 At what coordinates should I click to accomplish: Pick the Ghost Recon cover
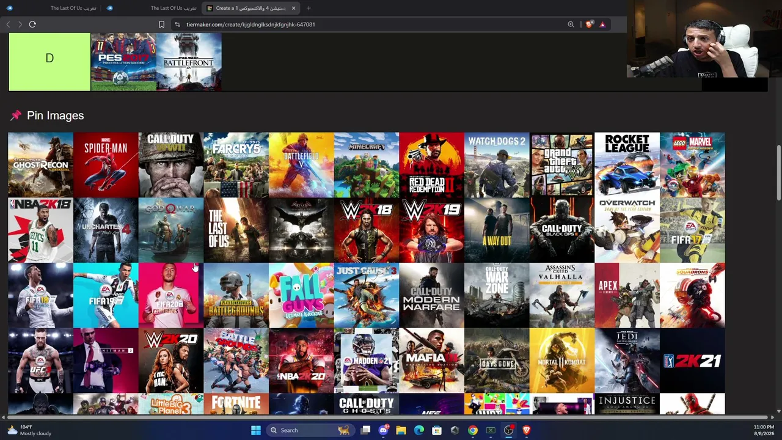tap(40, 165)
